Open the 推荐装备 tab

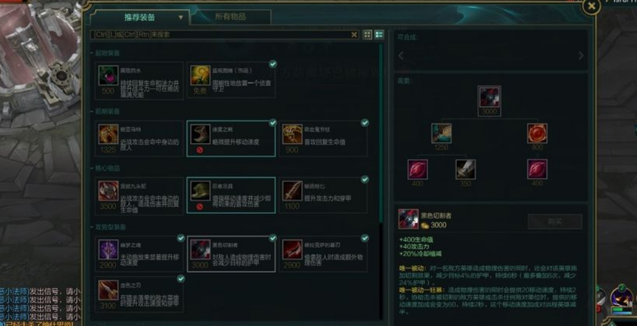[139, 17]
